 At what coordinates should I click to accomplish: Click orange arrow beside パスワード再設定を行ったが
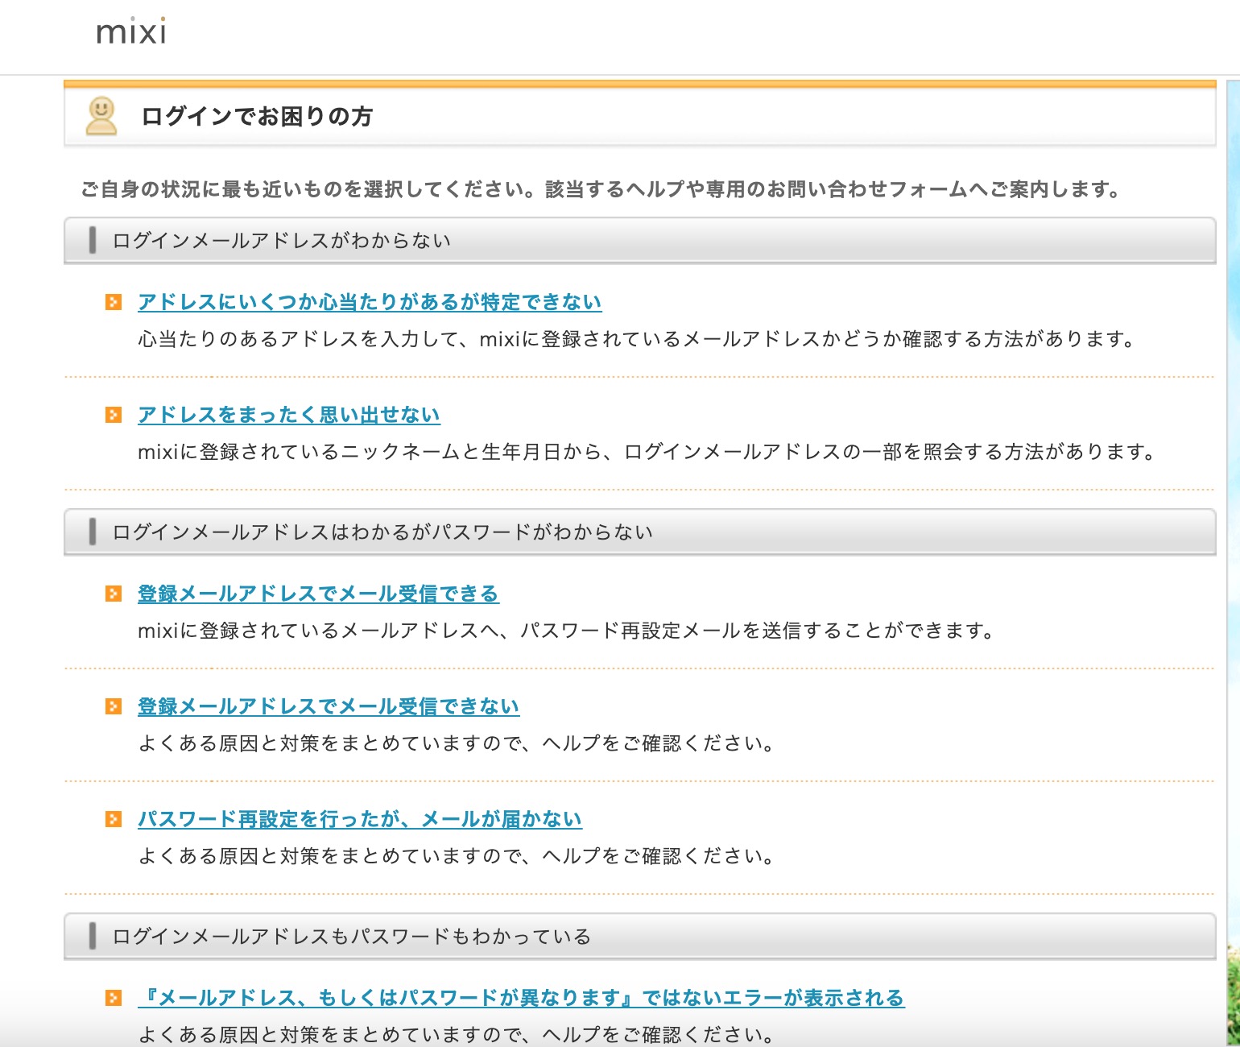pyautogui.click(x=114, y=819)
